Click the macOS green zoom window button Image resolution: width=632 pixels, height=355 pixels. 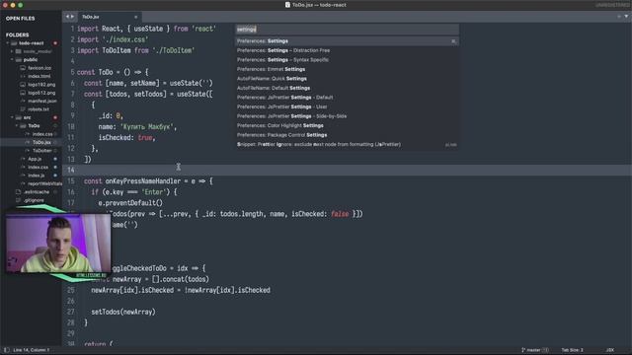coord(20,5)
